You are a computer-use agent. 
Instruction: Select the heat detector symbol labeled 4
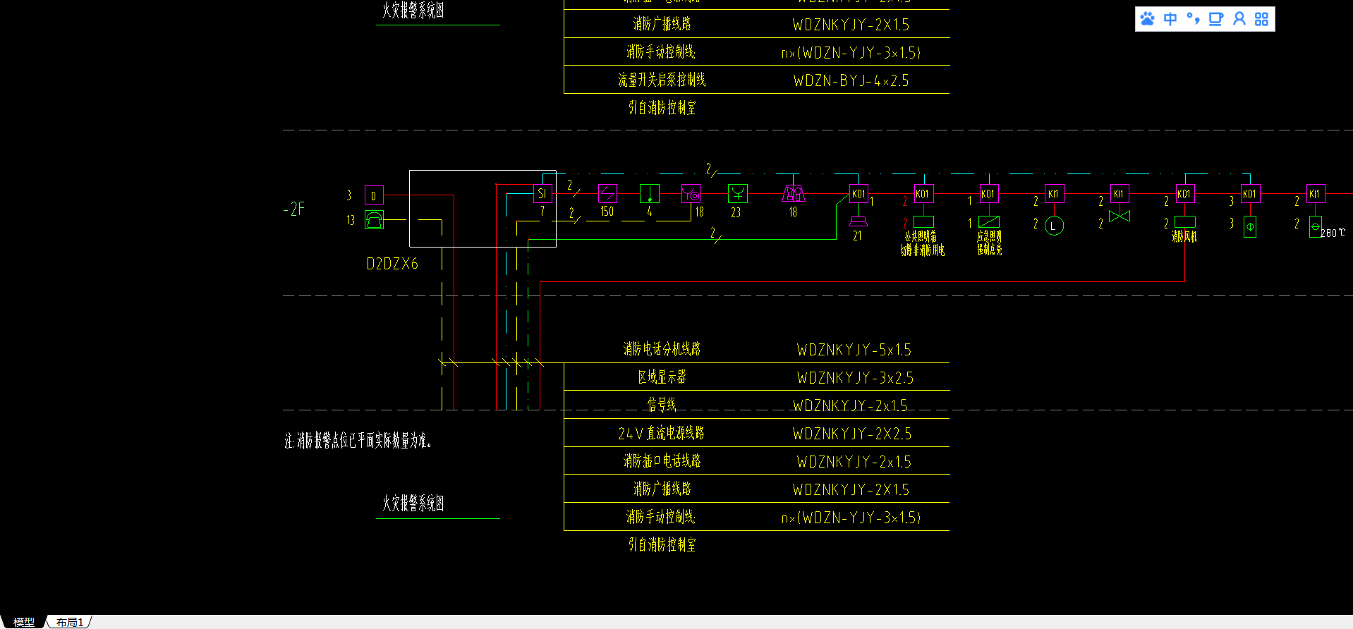click(x=650, y=193)
